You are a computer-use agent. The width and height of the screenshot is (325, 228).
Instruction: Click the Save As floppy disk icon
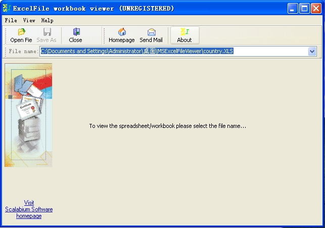click(47, 32)
